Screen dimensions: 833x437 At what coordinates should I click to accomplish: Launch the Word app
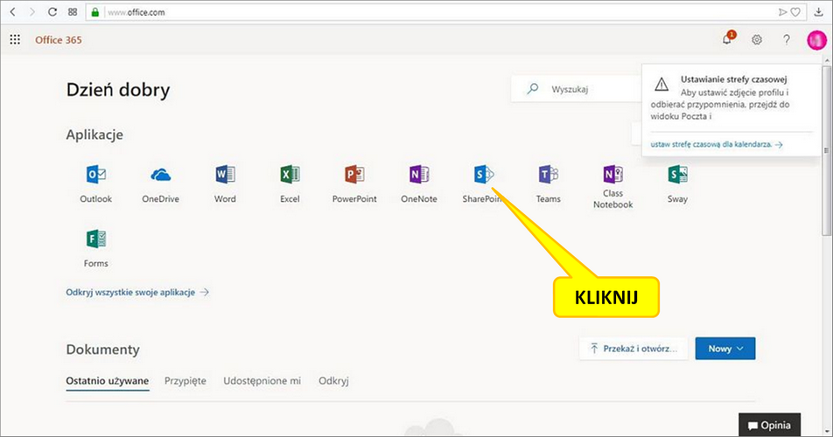(225, 184)
